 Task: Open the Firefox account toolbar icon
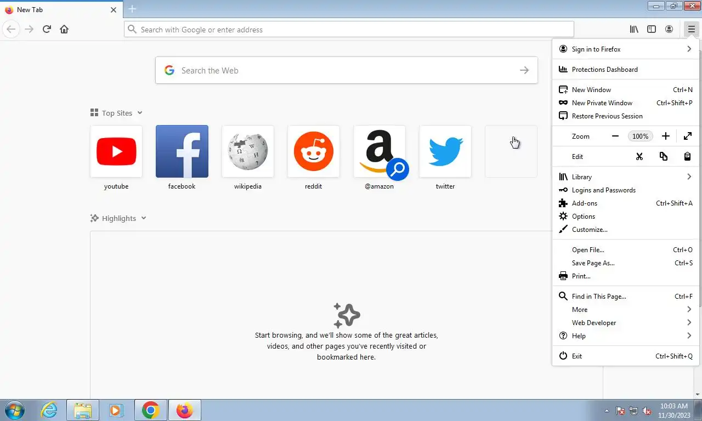coord(669,29)
